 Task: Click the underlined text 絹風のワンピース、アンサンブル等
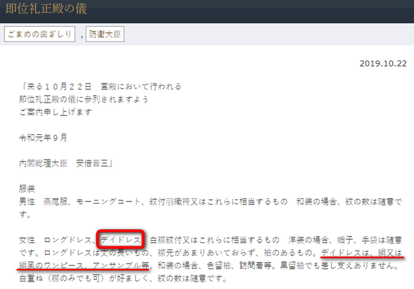tap(84, 266)
